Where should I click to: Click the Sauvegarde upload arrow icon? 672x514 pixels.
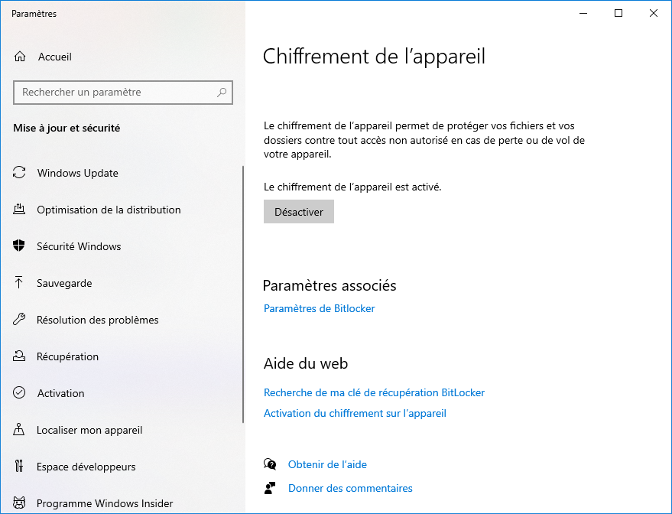pyautogui.click(x=19, y=282)
